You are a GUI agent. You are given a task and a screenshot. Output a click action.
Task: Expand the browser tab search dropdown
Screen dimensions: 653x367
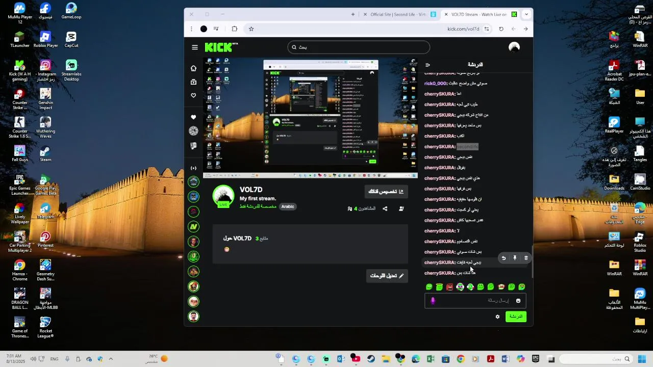pyautogui.click(x=526, y=14)
